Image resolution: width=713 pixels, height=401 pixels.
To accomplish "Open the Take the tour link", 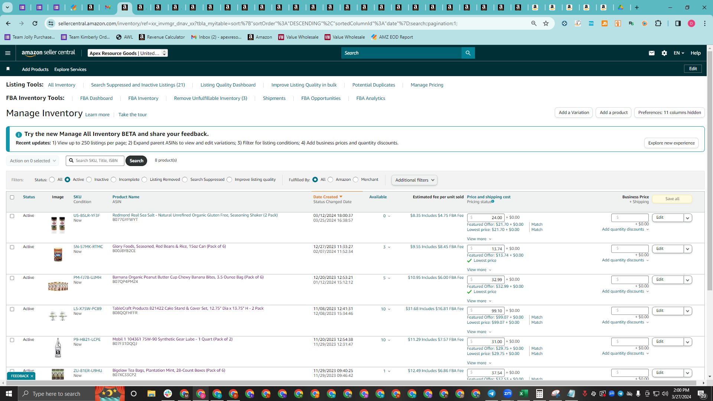I will point(133,115).
